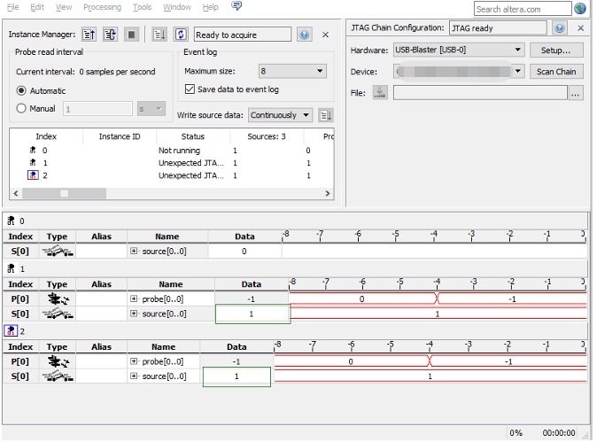Click instance 0 header icon above its table
Viewport: 597px width, 442px height.
11,221
